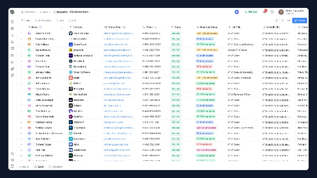
Task: Switch to the Leads tab at bottom
Action: pos(39,167)
